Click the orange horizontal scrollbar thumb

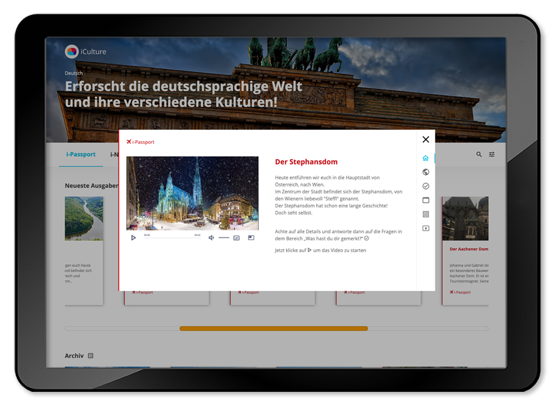(x=274, y=329)
